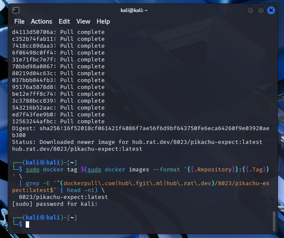Image resolution: width=284 pixels, height=238 pixels.
Task: Click the 'grep' command word
Action: coord(33,183)
